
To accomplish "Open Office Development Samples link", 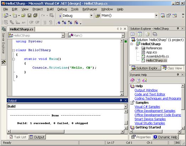I will point(155,111).
